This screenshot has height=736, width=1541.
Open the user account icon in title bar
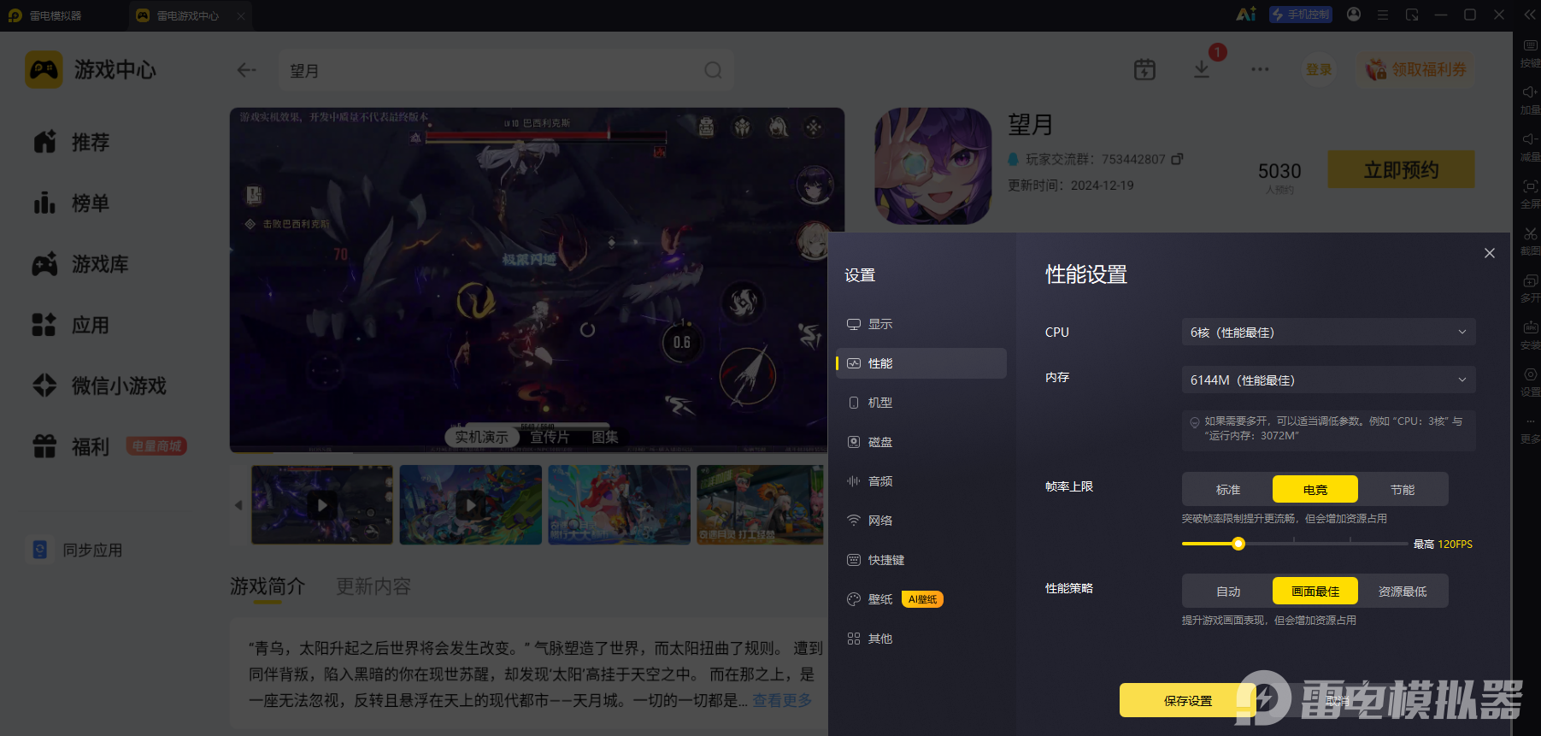pos(1354,15)
